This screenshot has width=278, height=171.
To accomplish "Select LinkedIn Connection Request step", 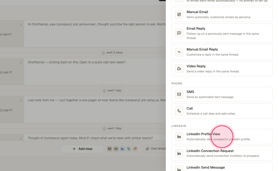I will 222,153.
